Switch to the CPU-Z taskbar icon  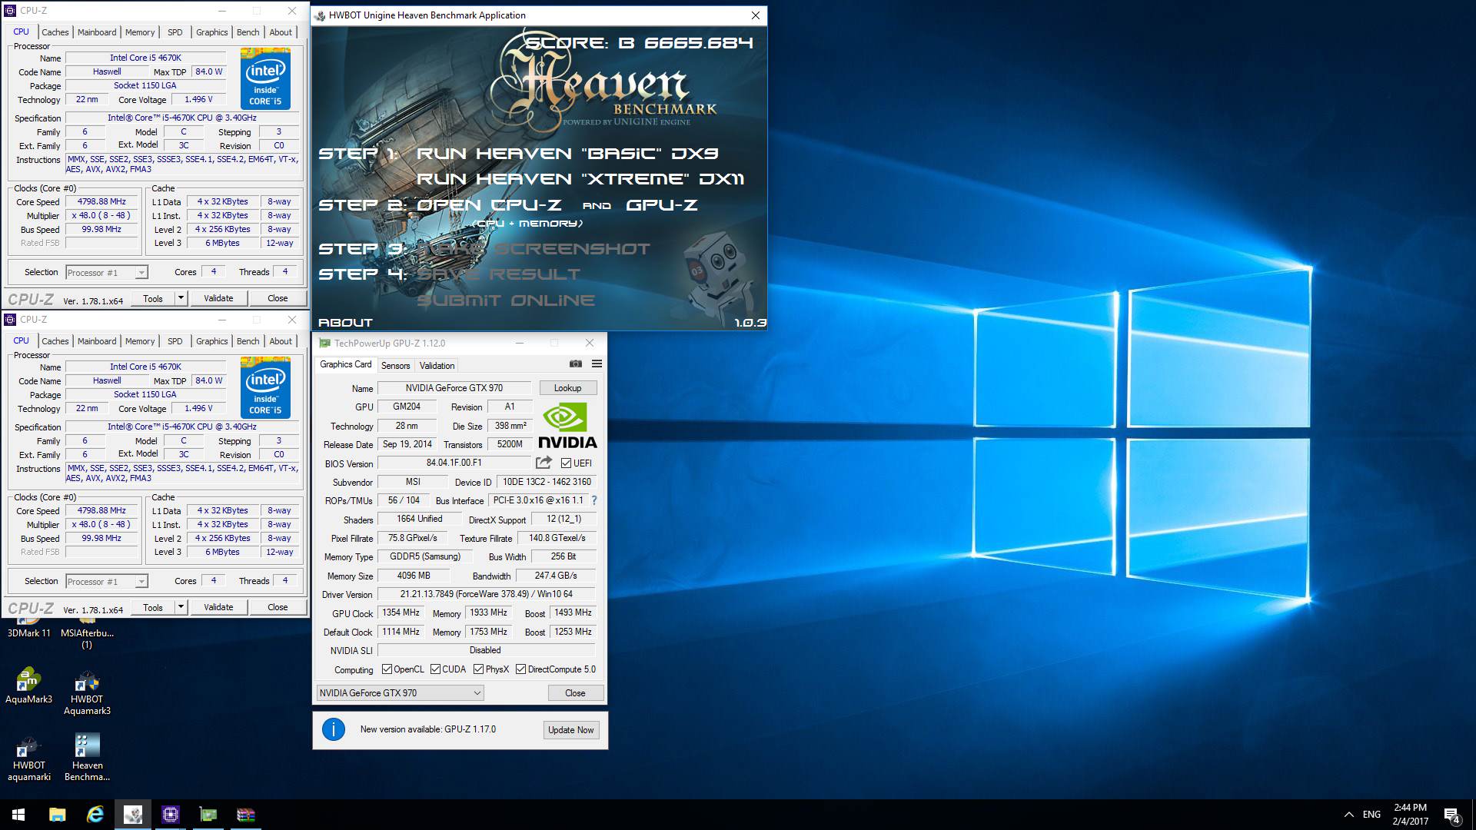click(170, 815)
